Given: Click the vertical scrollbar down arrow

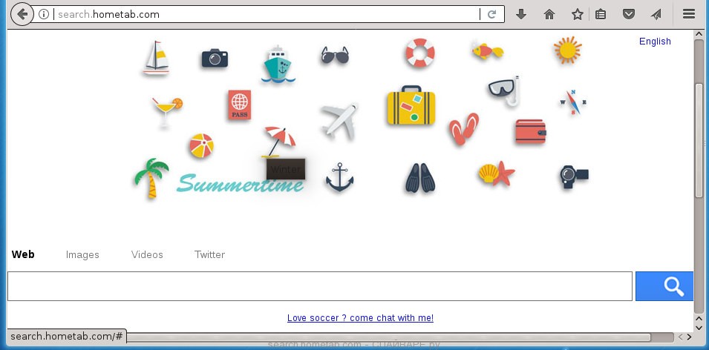Looking at the screenshot, I should 699,328.
